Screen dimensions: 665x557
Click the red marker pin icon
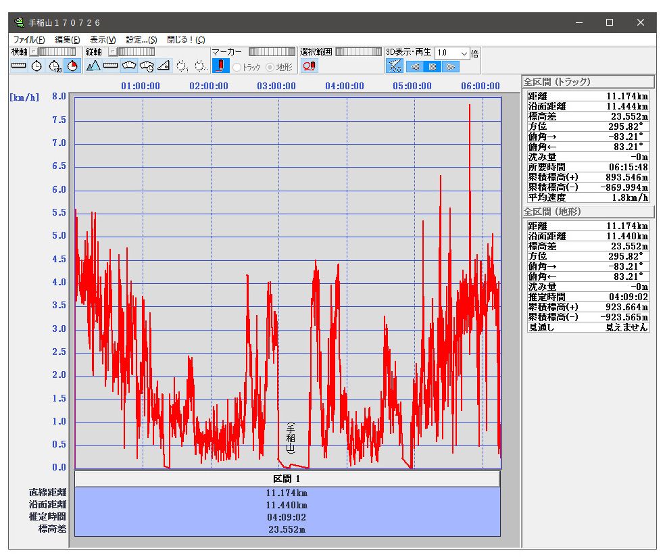(220, 66)
